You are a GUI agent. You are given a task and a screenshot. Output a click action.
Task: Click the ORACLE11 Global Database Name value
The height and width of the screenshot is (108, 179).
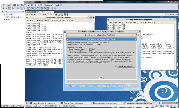[92, 49]
